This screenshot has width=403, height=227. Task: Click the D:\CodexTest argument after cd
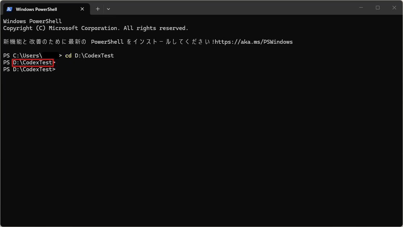pos(94,56)
